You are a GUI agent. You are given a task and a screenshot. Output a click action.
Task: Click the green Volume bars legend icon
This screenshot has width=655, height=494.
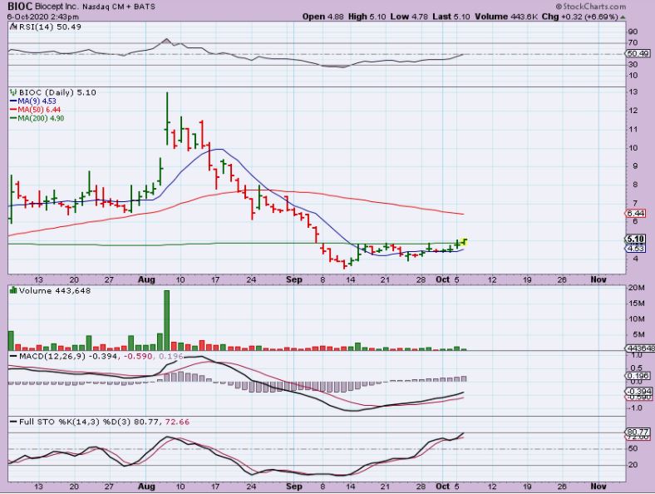point(11,290)
